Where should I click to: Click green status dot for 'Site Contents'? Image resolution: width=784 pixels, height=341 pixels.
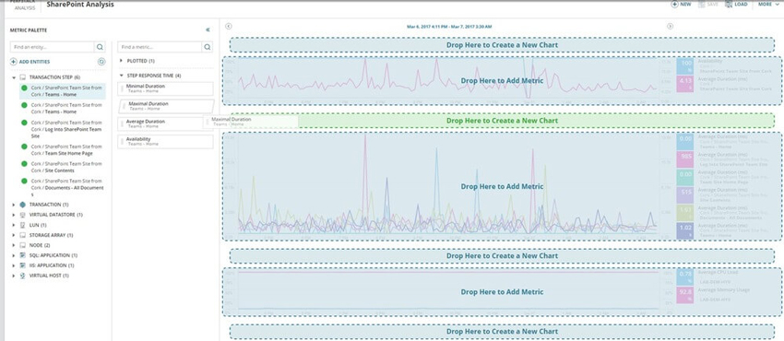[x=24, y=164]
